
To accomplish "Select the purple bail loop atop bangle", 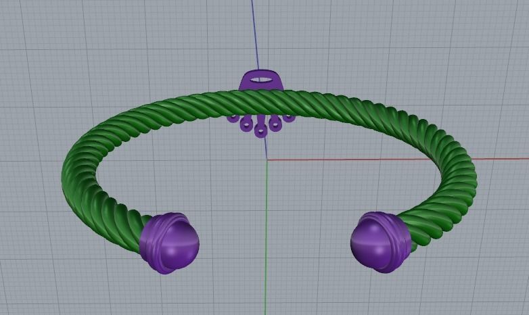I will [x=261, y=80].
